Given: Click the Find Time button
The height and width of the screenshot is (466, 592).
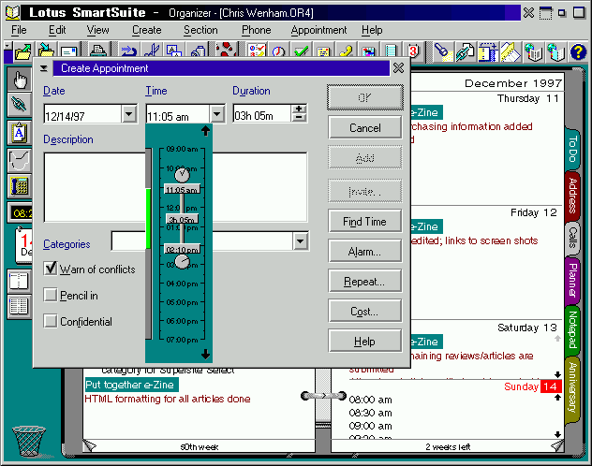Looking at the screenshot, I should [x=364, y=222].
